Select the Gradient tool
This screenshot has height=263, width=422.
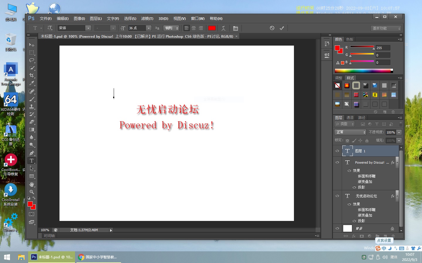click(x=32, y=129)
